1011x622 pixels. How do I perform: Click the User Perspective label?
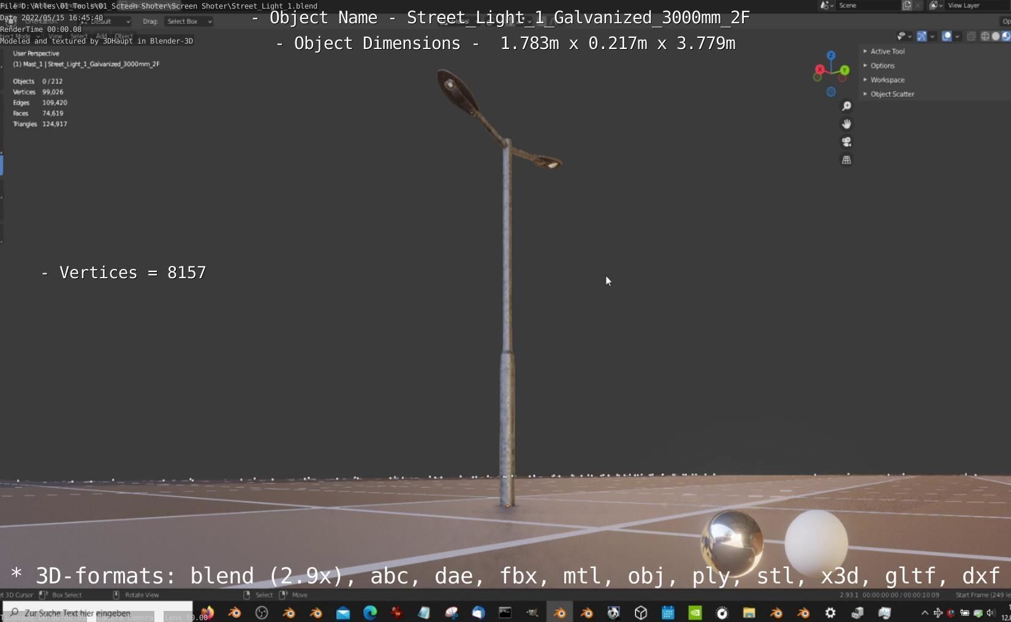click(x=36, y=53)
